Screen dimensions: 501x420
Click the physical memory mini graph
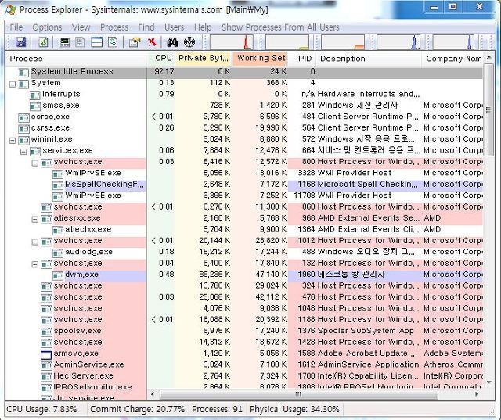343,42
